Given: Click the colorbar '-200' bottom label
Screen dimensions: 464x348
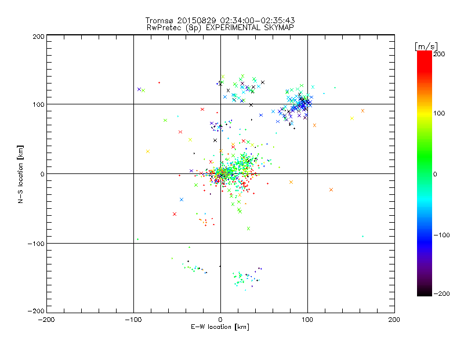Looking at the screenshot, I should (441, 293).
